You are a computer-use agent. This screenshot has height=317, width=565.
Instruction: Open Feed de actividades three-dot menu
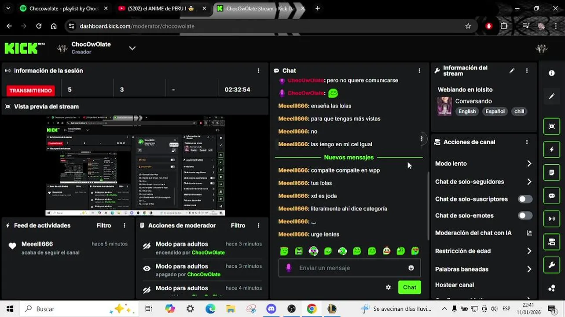(125, 225)
